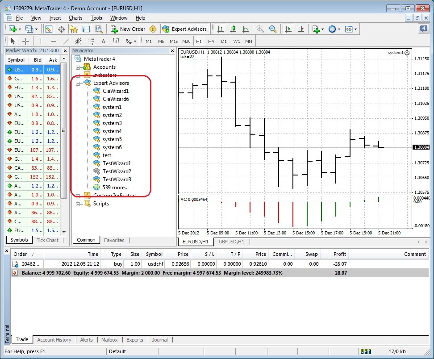The width and height of the screenshot is (434, 359).
Task: Switch timeframe to H4
Action: tap(211, 41)
